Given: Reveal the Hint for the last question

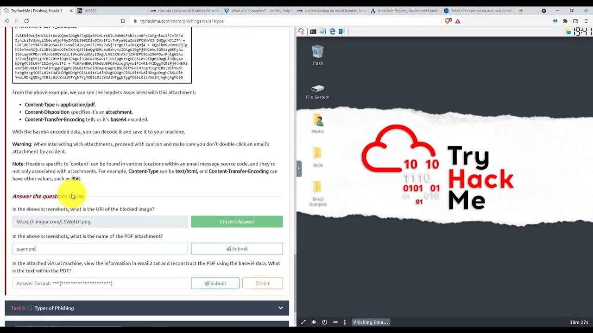Looking at the screenshot, I should coord(262,283).
